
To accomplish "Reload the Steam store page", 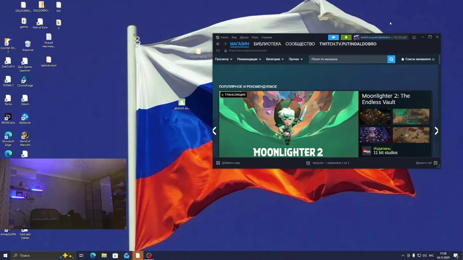I will click(218, 51).
